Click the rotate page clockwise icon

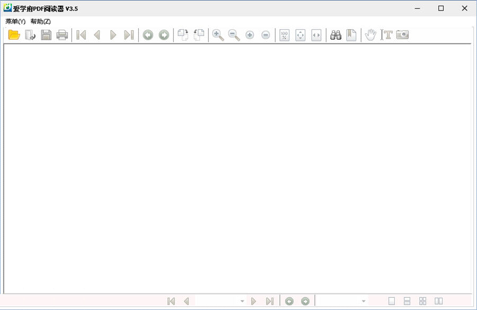click(183, 35)
